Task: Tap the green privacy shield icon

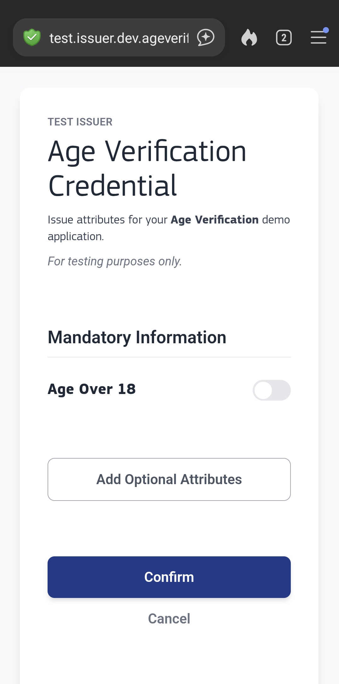Action: (x=32, y=38)
